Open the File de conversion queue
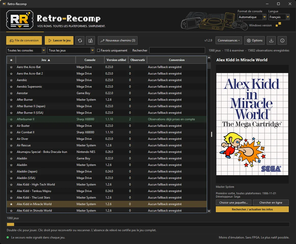The height and width of the screenshot is (244, 296). [x=24, y=41]
